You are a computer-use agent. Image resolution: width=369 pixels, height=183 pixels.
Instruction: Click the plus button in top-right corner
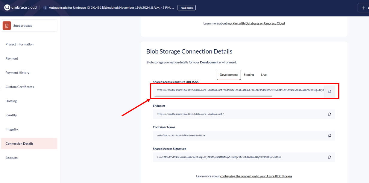(x=363, y=8)
